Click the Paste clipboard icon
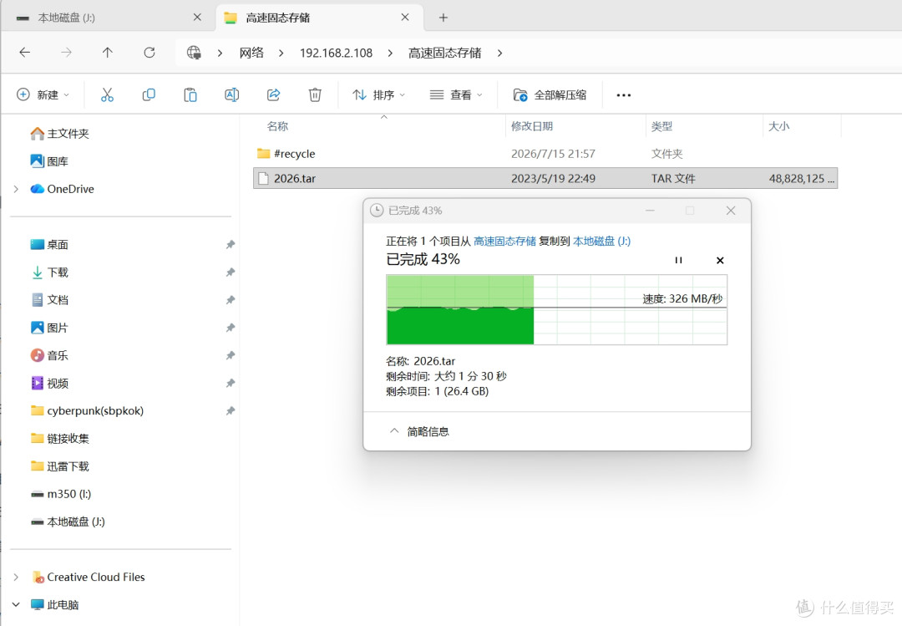 190,95
